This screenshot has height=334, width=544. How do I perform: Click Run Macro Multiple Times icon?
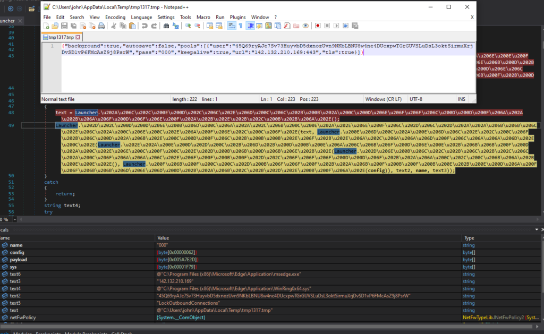point(345,26)
